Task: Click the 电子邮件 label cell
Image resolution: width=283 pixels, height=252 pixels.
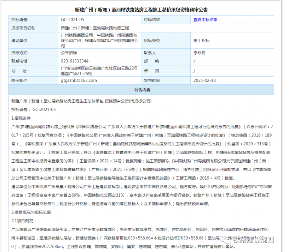Action: pyautogui.click(x=33, y=80)
